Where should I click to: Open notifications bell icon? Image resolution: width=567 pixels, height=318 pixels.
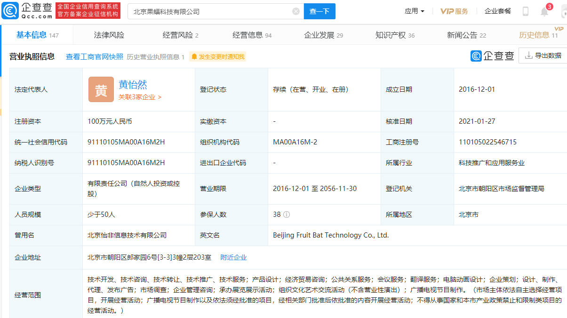pos(544,12)
